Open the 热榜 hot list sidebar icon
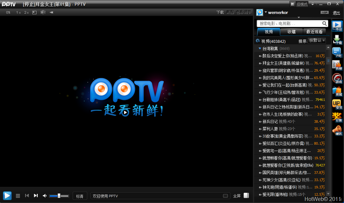 click(x=337, y=65)
